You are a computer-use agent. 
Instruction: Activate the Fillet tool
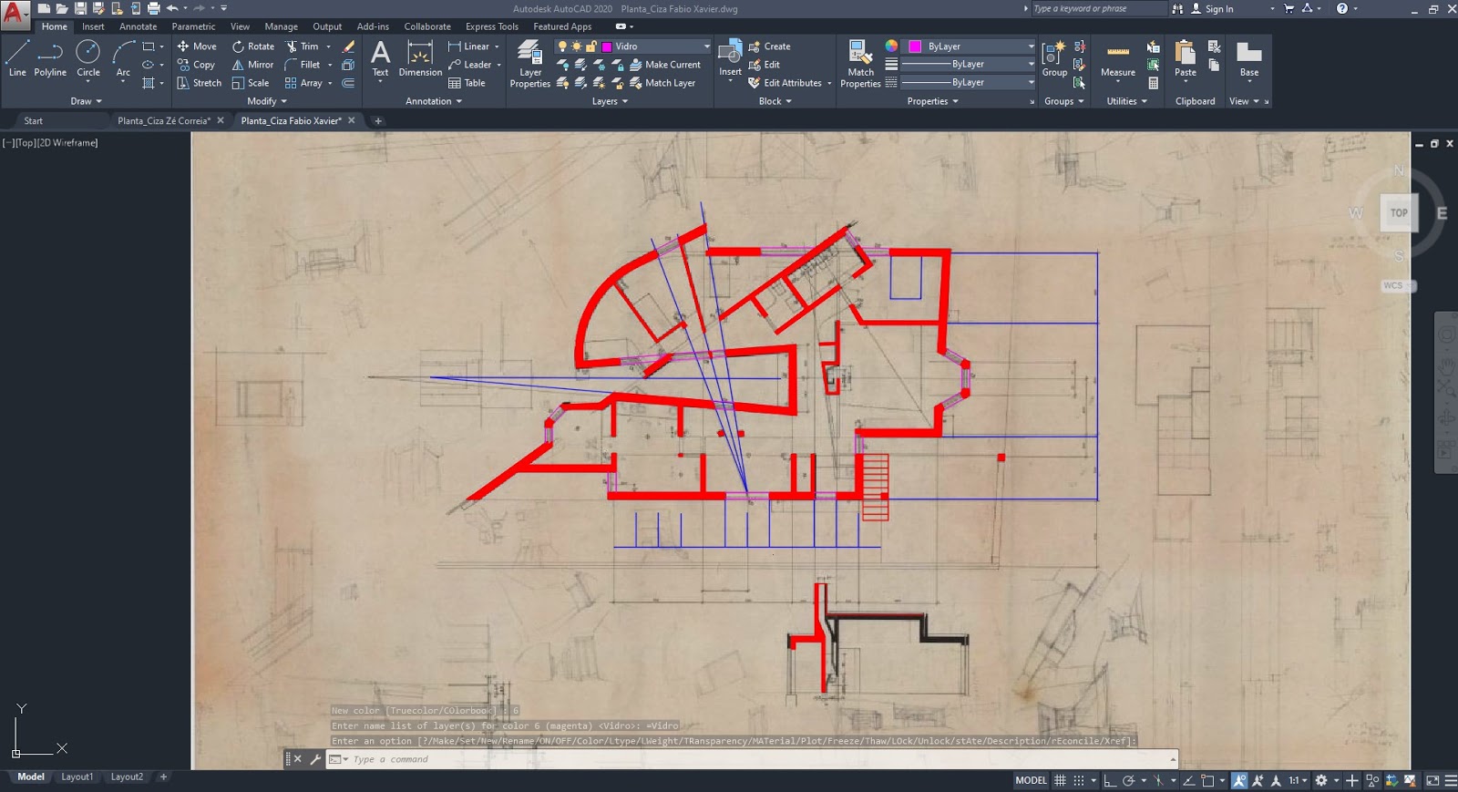pos(303,65)
